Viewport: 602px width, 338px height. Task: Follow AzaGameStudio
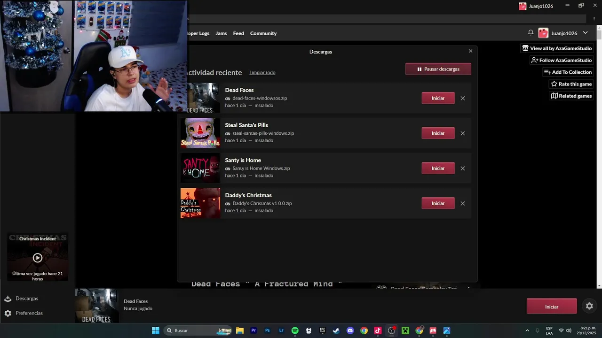pyautogui.click(x=562, y=60)
